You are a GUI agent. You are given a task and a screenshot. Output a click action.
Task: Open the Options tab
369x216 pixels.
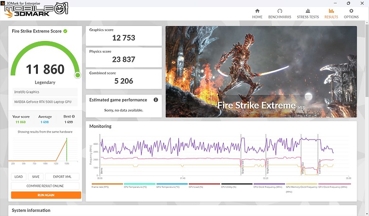351,14
